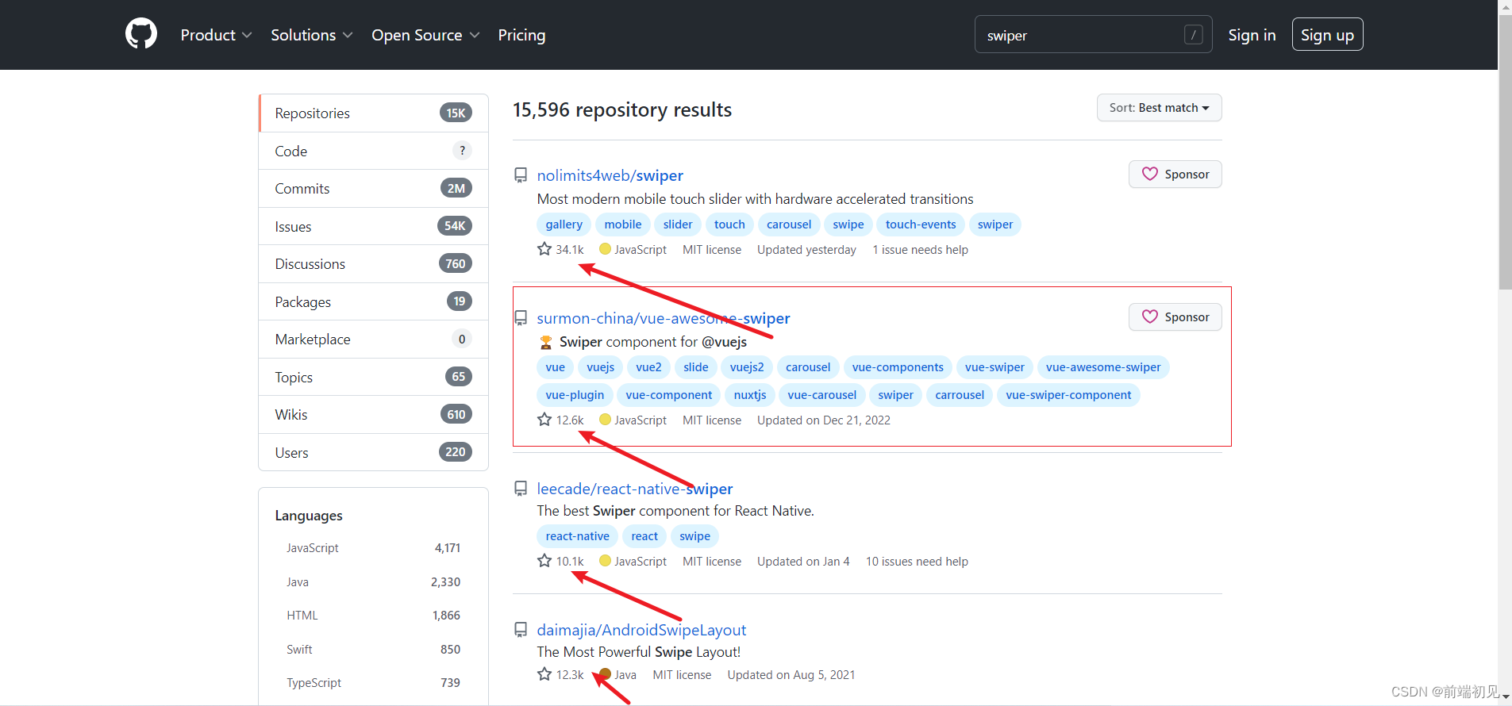Open nolimits4web/swiper repository

pyautogui.click(x=610, y=175)
